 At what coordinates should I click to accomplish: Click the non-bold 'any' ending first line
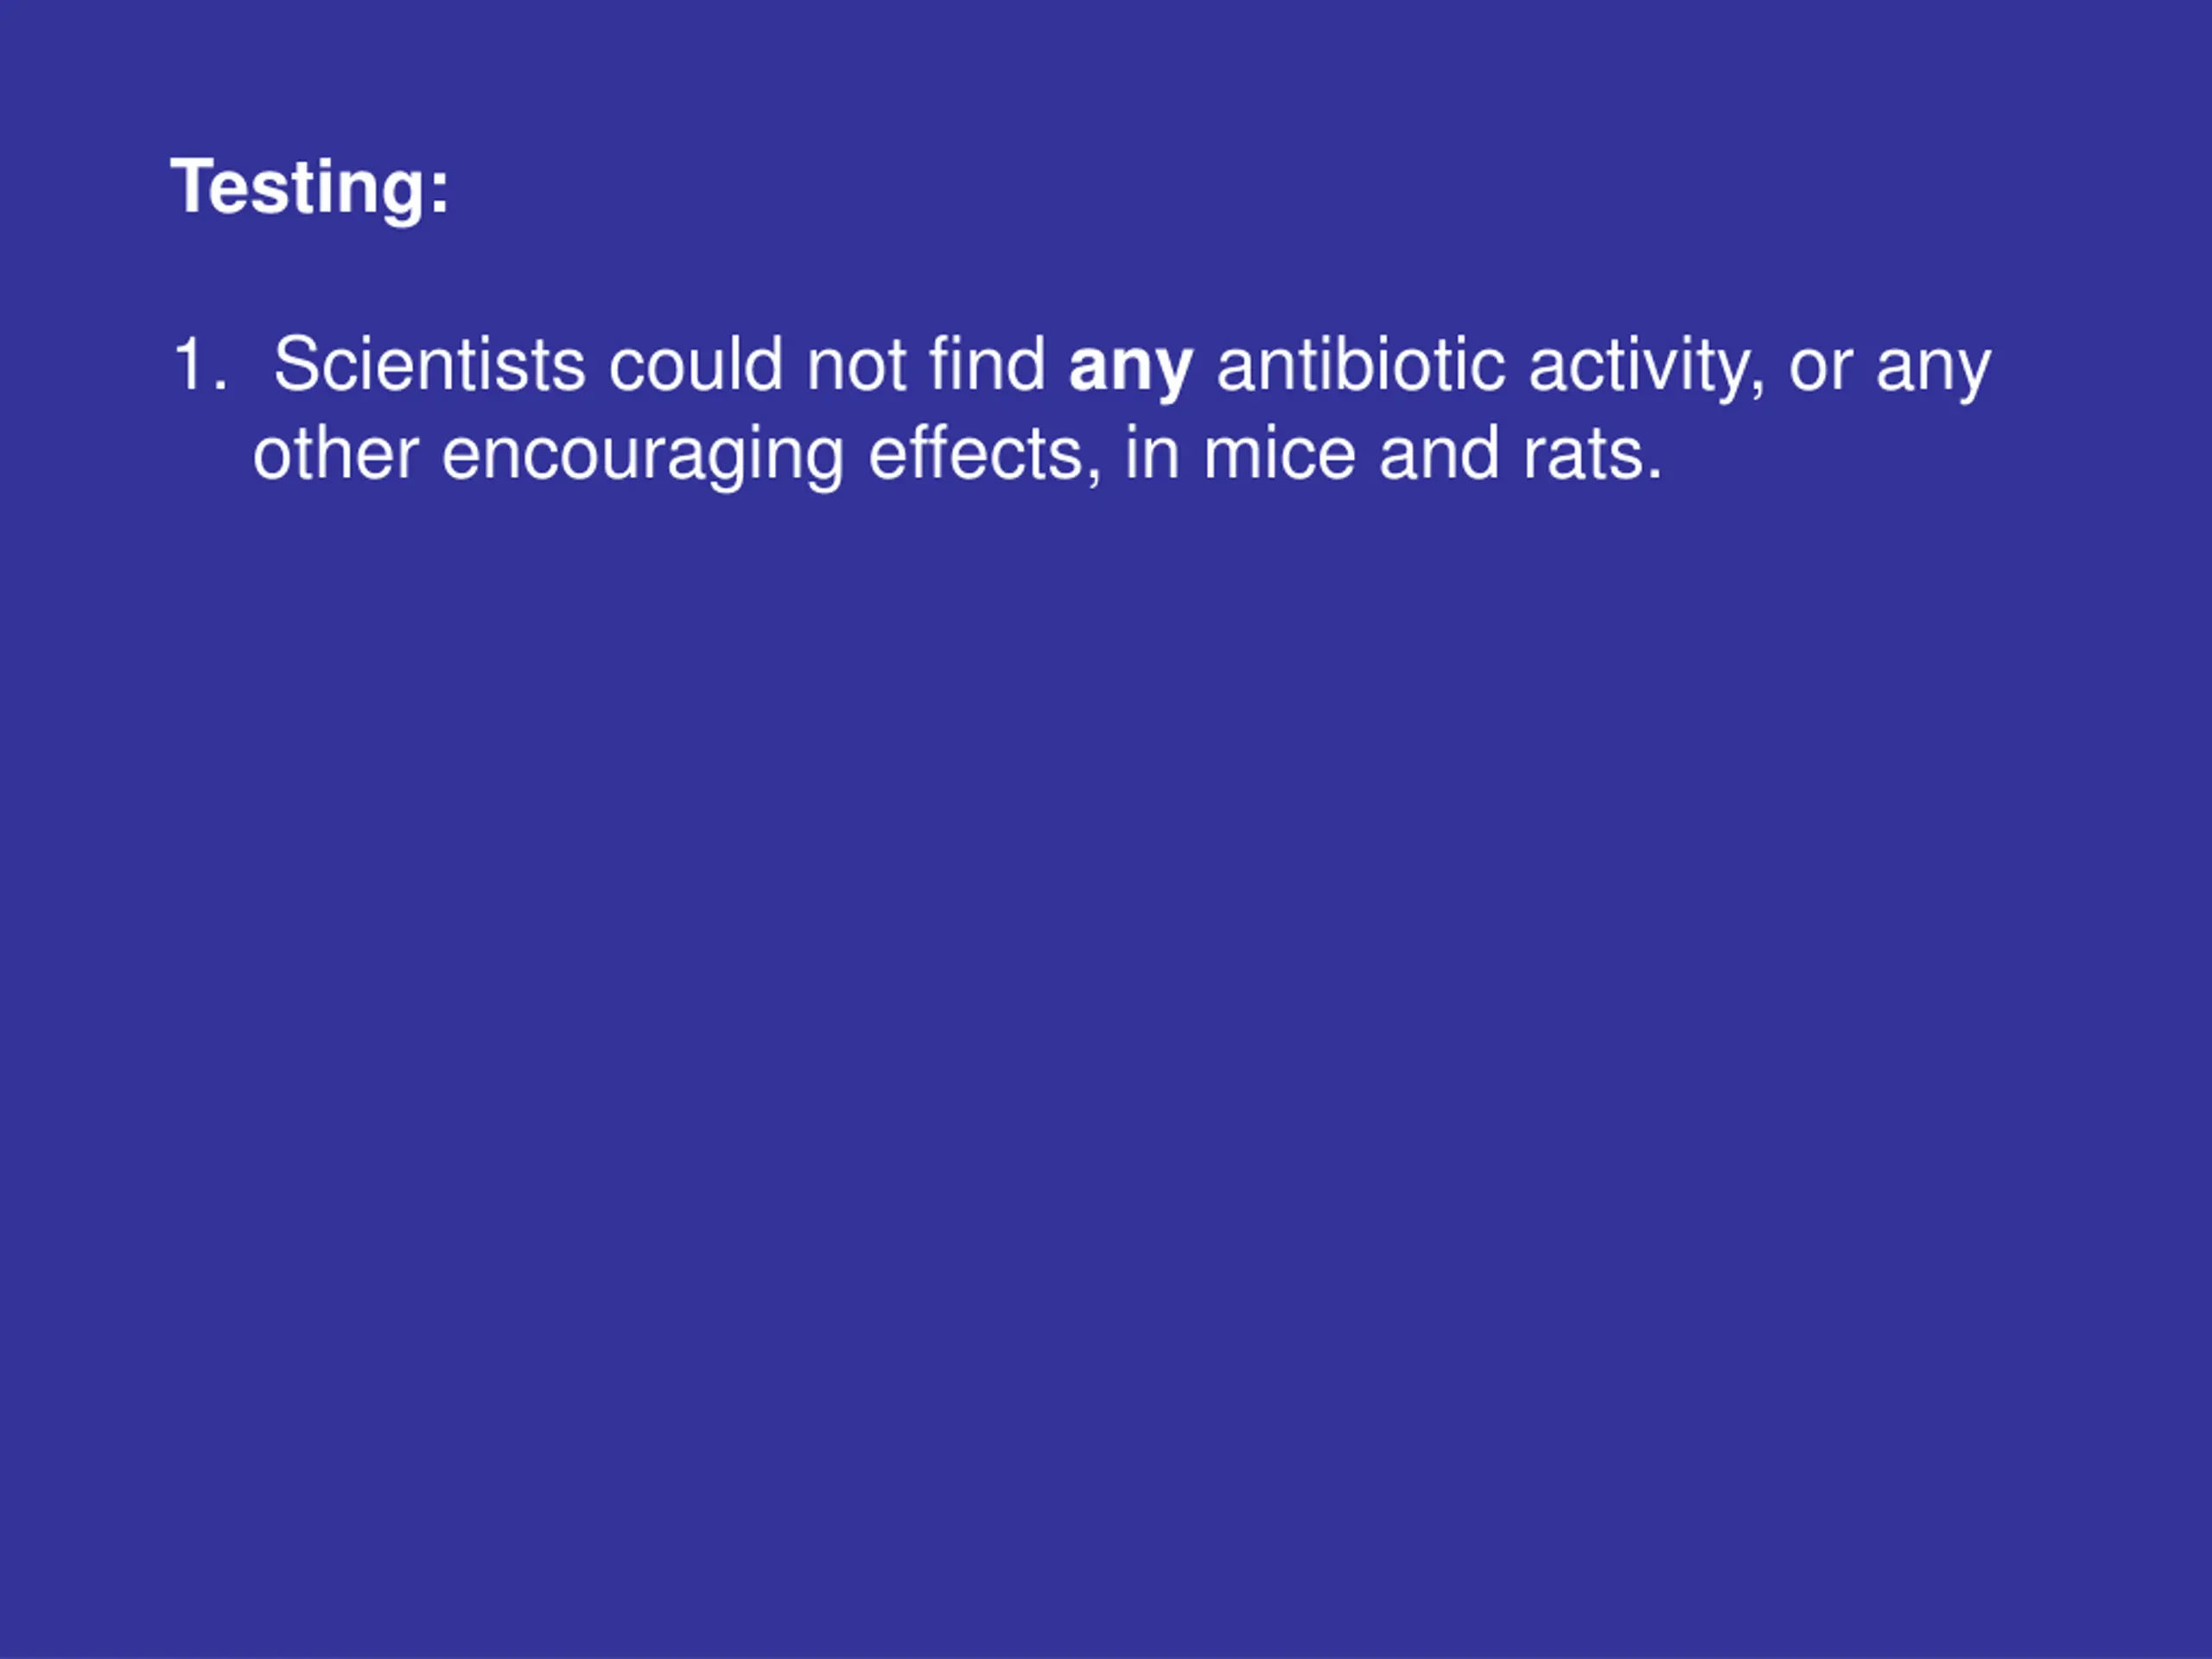(x=1933, y=369)
